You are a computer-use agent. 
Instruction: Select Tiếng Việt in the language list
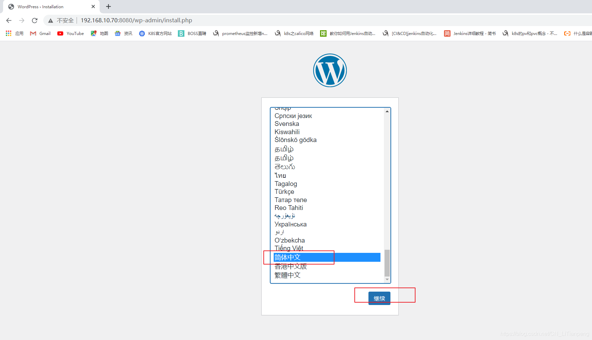coord(327,248)
